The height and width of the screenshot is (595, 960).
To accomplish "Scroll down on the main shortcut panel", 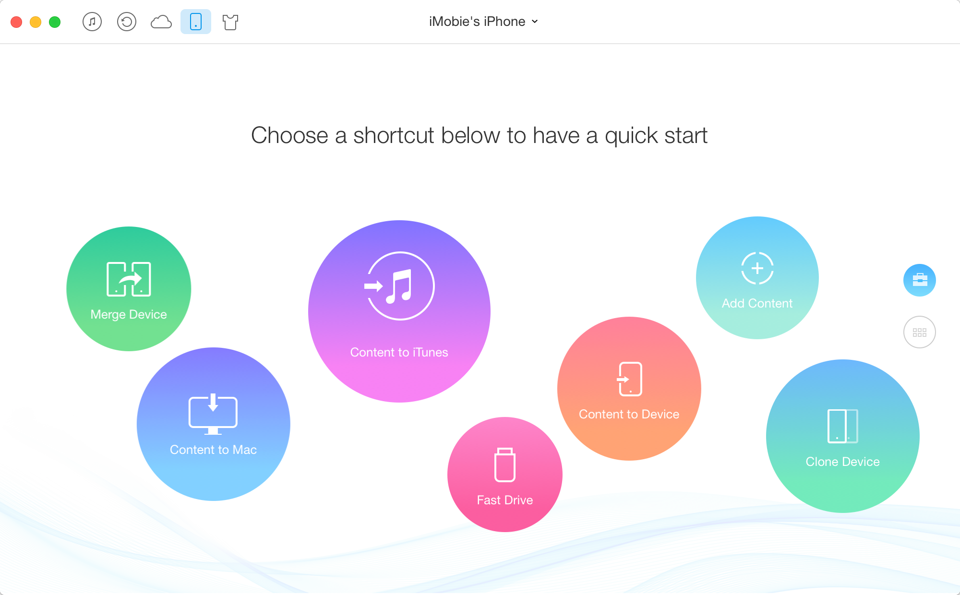I will click(x=920, y=331).
